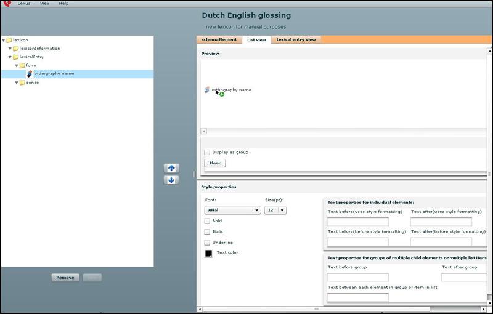Click the move down arrow button

click(171, 180)
